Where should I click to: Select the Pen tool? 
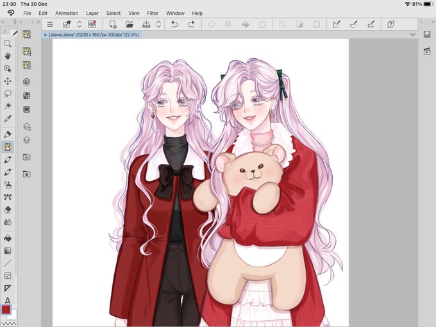(x=8, y=134)
